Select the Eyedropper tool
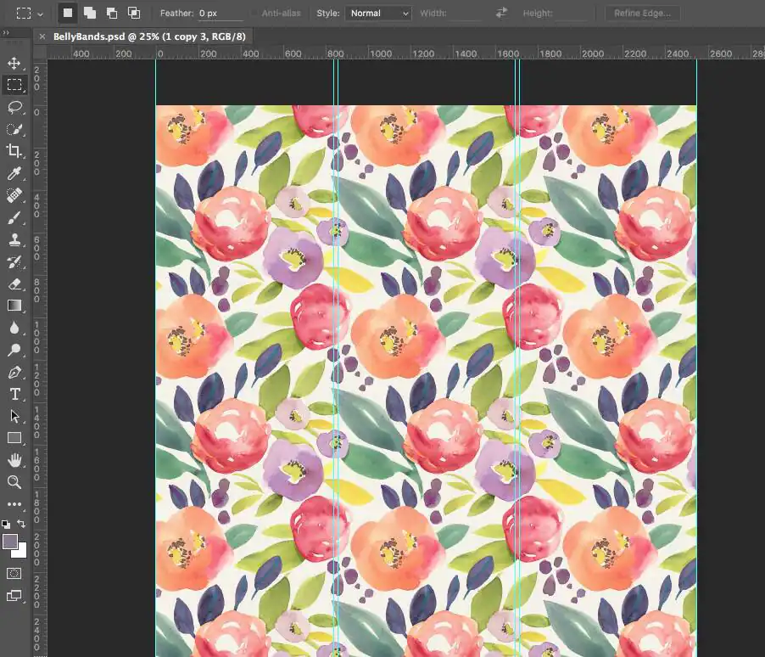 pos(14,173)
